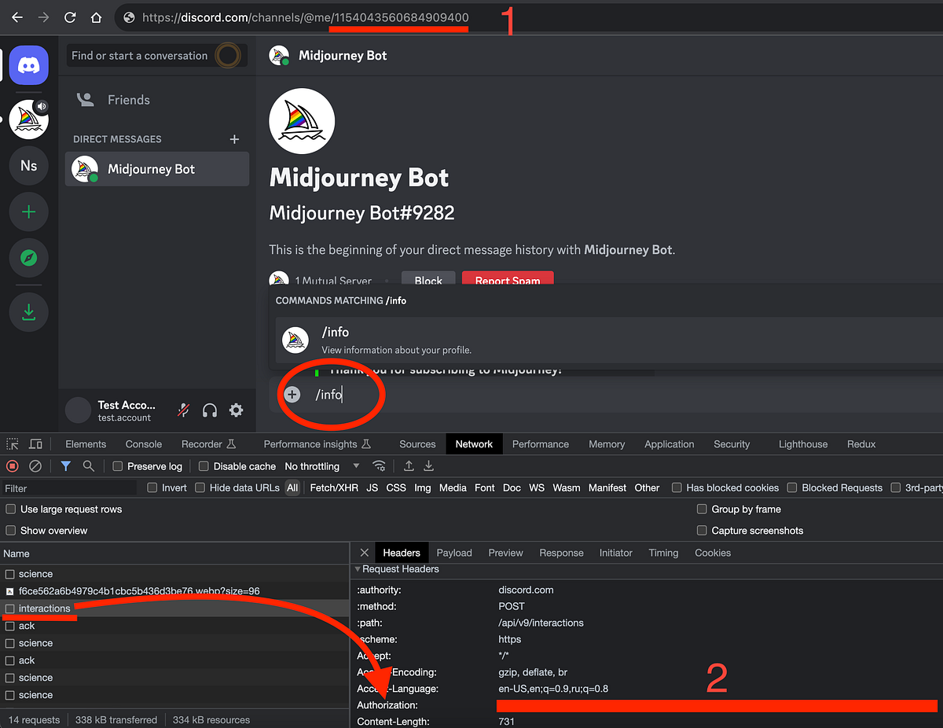Export HAR using the download arrow icon
Image resolution: width=943 pixels, height=728 pixels.
pyautogui.click(x=428, y=465)
